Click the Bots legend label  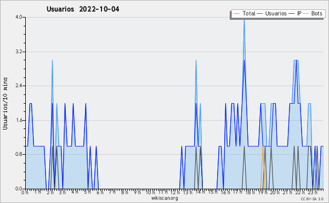tap(316, 13)
